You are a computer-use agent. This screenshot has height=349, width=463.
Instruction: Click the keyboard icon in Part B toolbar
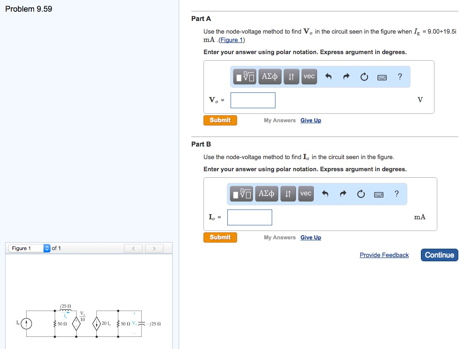click(x=379, y=195)
